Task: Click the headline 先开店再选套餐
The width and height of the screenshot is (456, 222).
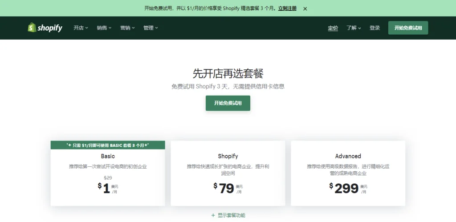Action: tap(228, 73)
